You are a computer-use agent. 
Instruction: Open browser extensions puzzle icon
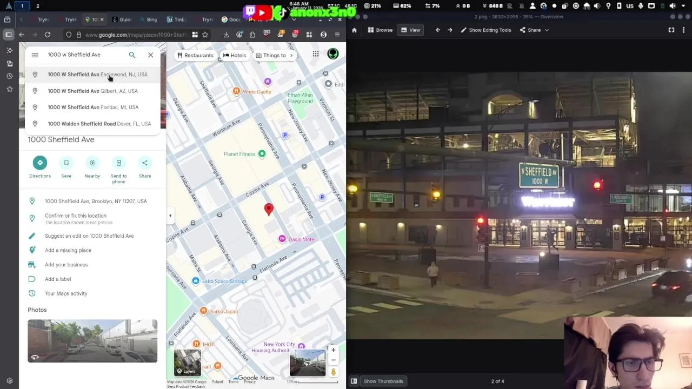(252, 35)
